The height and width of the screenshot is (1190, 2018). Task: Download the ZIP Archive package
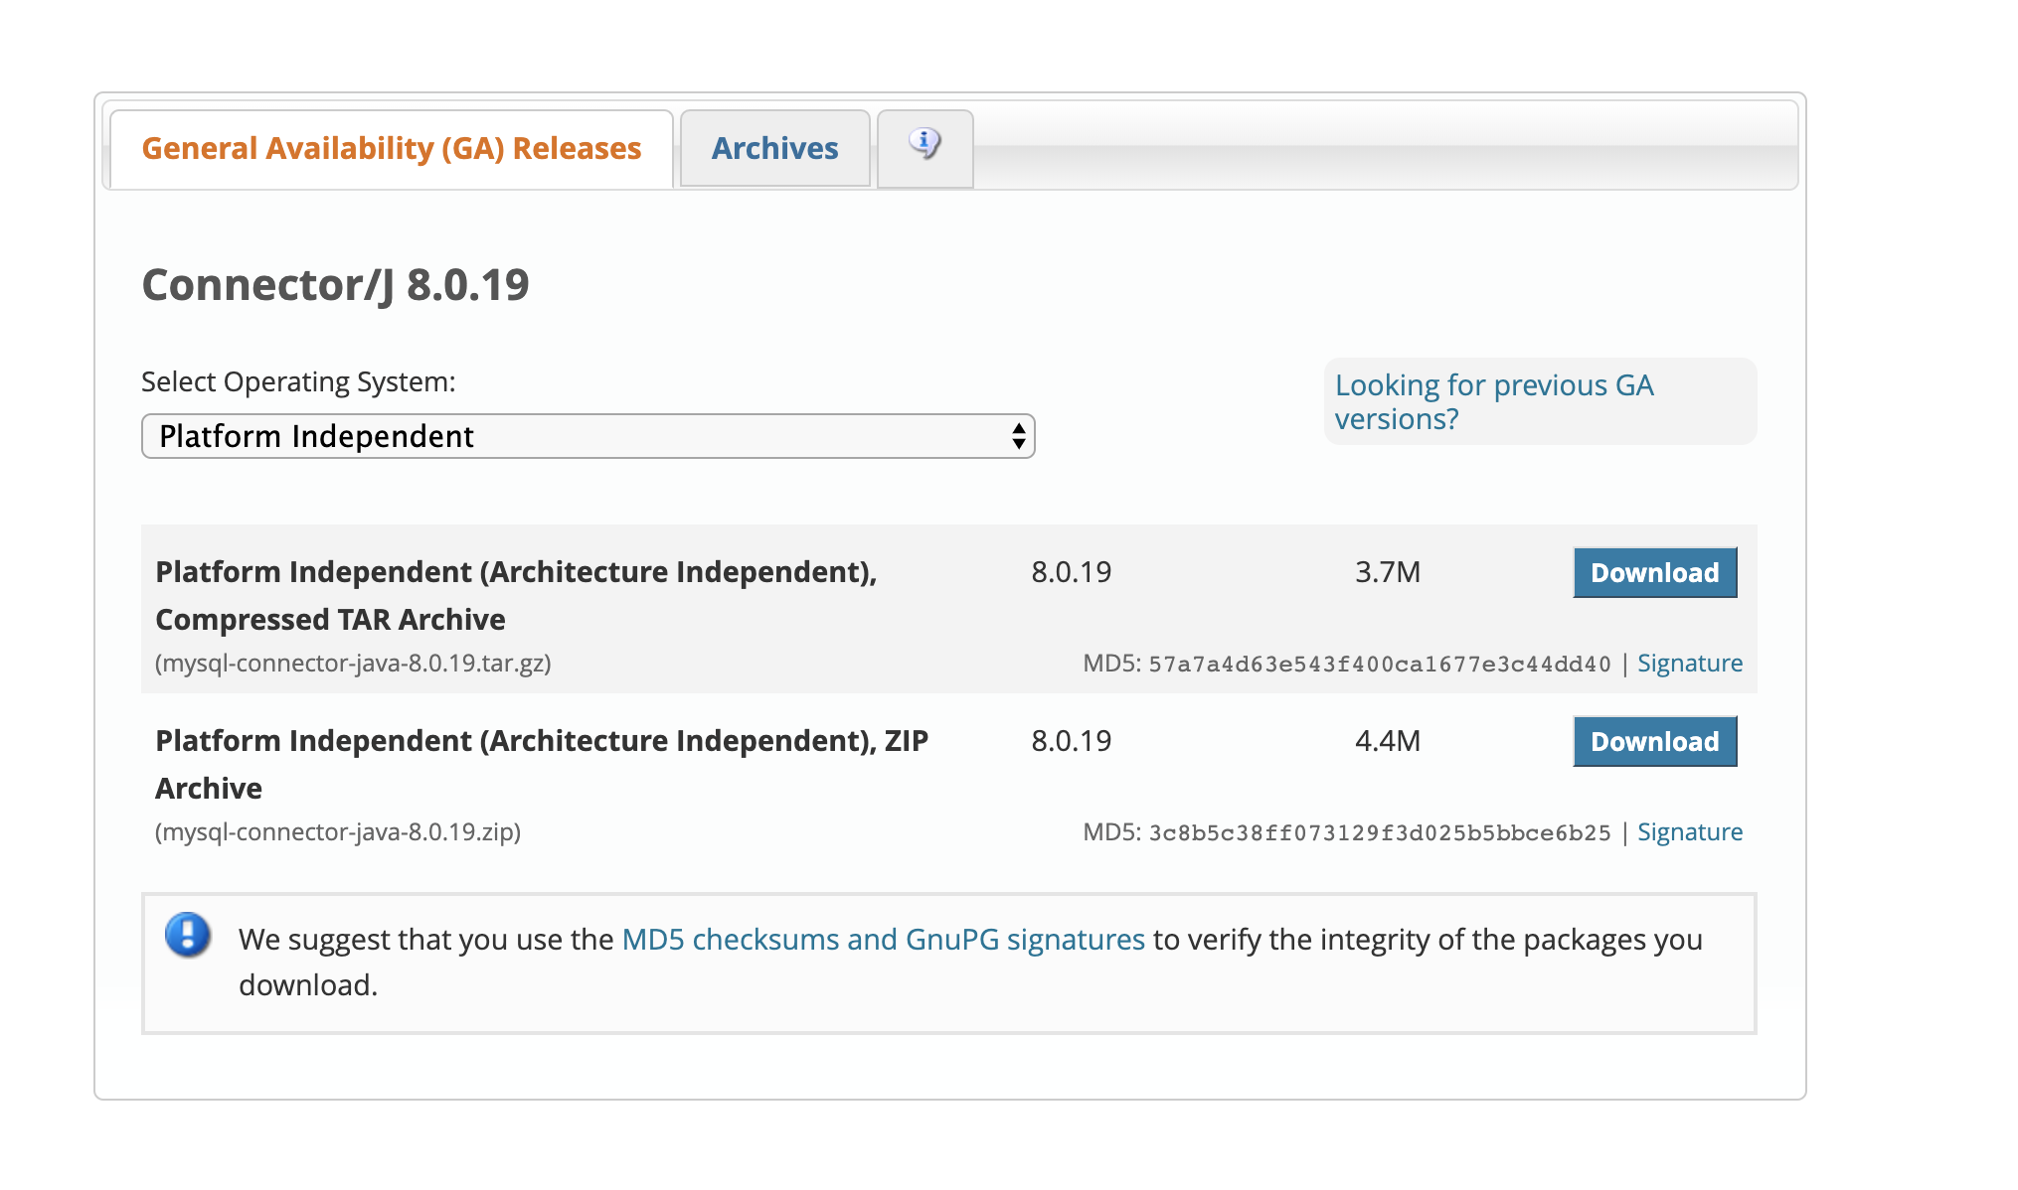[x=1654, y=739]
